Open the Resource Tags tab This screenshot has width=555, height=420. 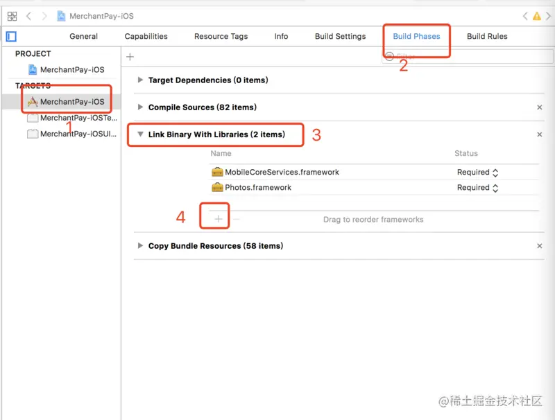coord(221,37)
